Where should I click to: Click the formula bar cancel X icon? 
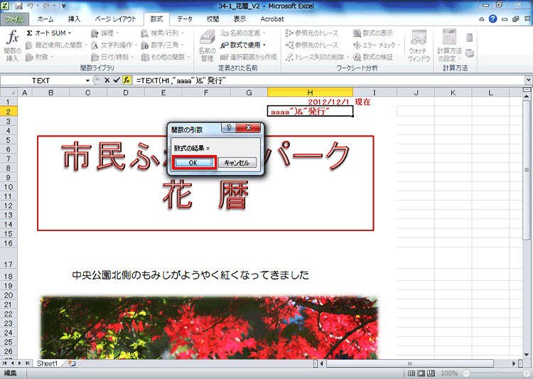[107, 80]
